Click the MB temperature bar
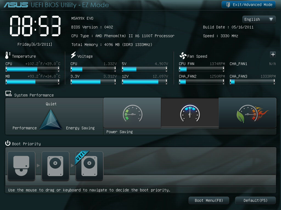 (x=32, y=82)
